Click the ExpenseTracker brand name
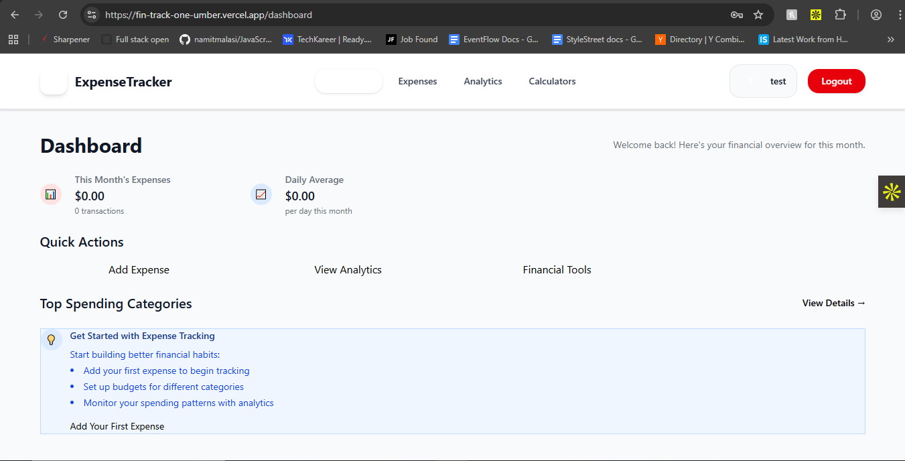The image size is (905, 461). (x=123, y=82)
